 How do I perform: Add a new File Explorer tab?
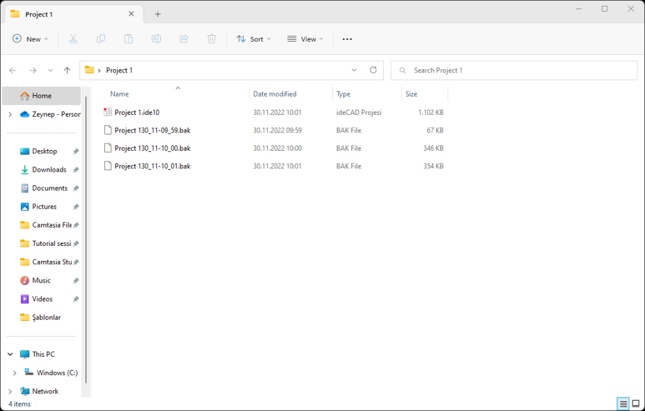click(158, 14)
